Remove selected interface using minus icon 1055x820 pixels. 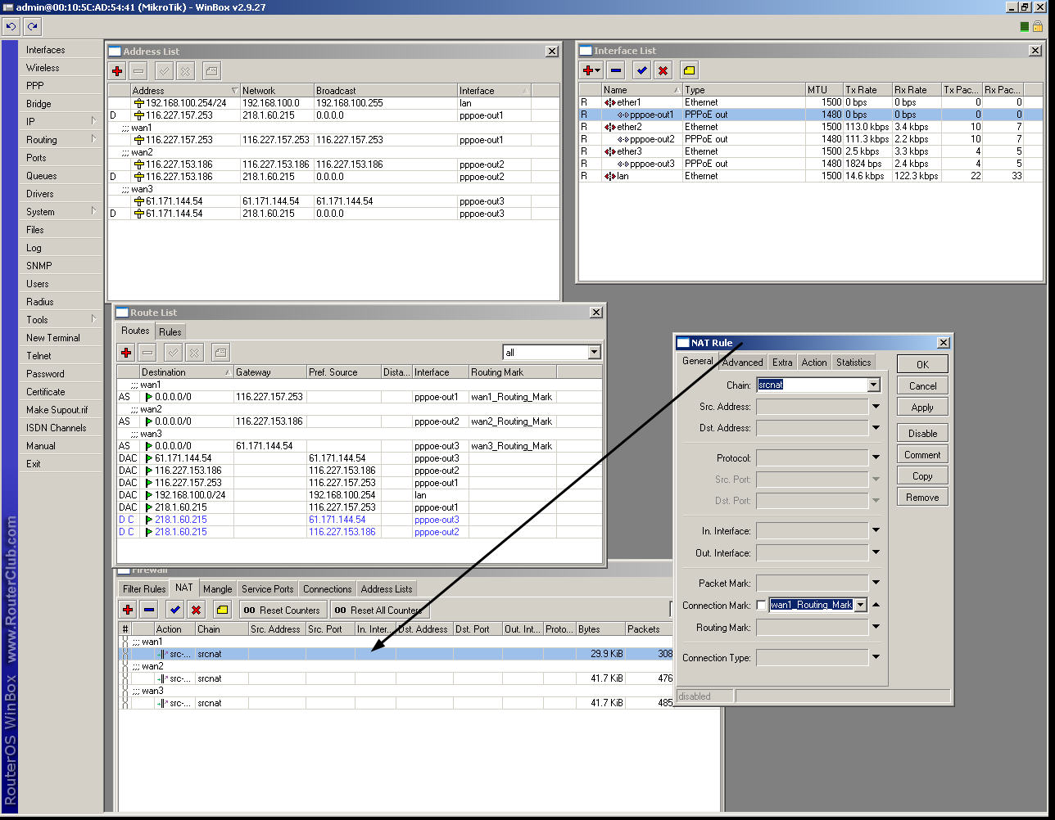tap(616, 70)
